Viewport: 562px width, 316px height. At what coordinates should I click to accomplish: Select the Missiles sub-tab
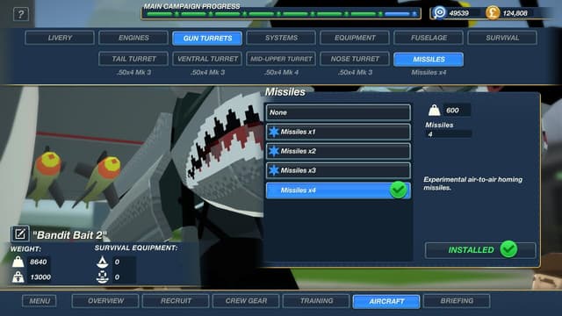429,59
